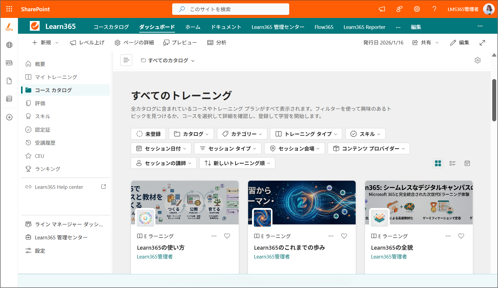Click the search this site field

point(231,9)
